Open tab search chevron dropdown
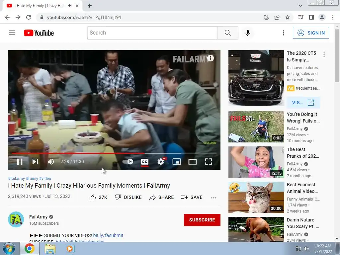 click(300, 6)
